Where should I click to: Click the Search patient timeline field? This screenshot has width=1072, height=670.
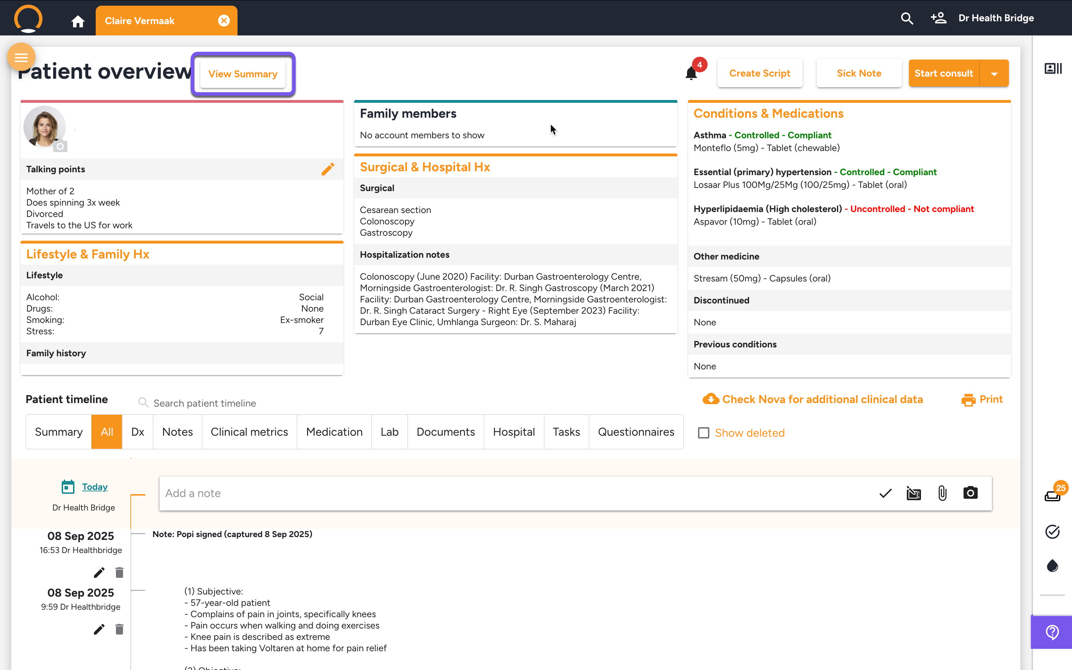point(204,403)
